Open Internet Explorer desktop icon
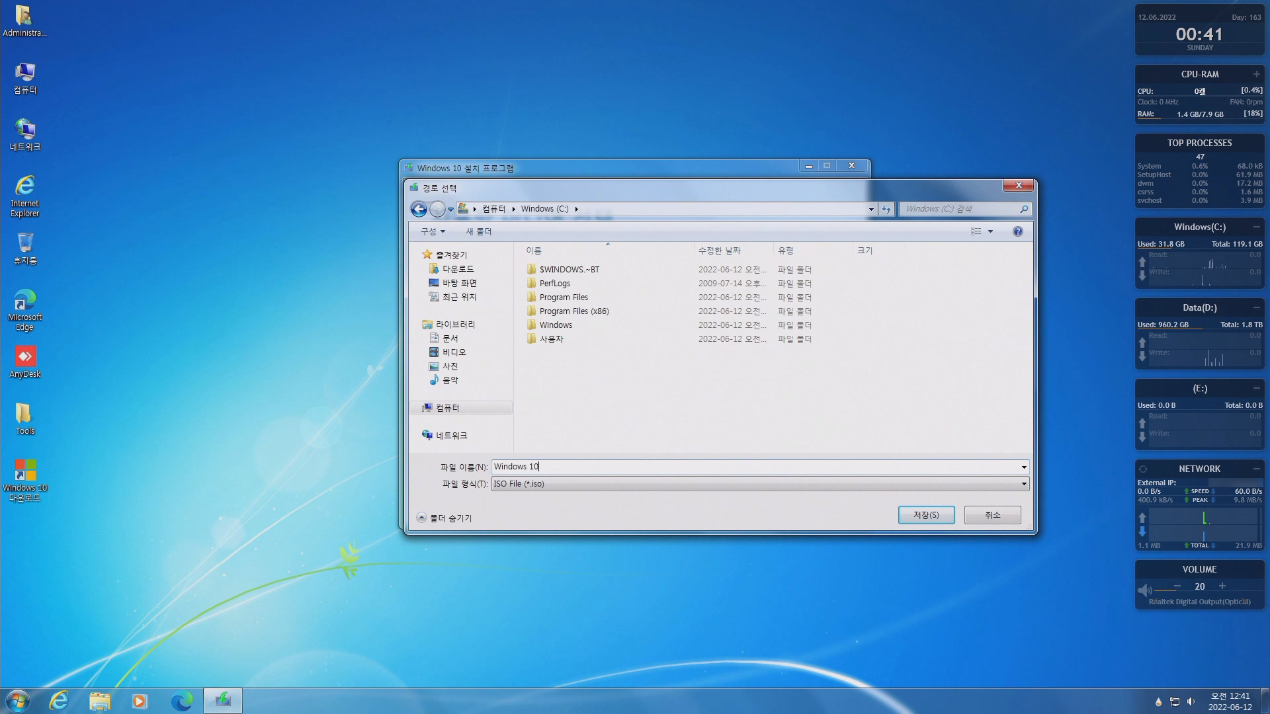The image size is (1270, 714). coord(25,196)
